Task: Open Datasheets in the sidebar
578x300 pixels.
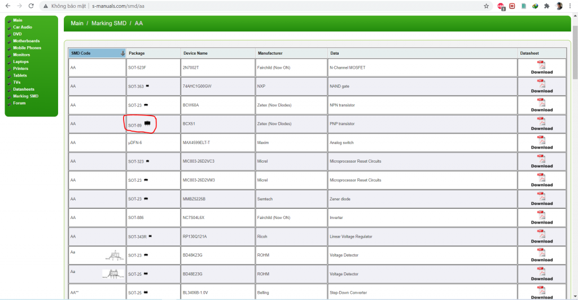Action: pyautogui.click(x=24, y=89)
